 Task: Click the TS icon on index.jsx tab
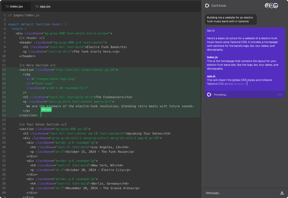[7, 6]
